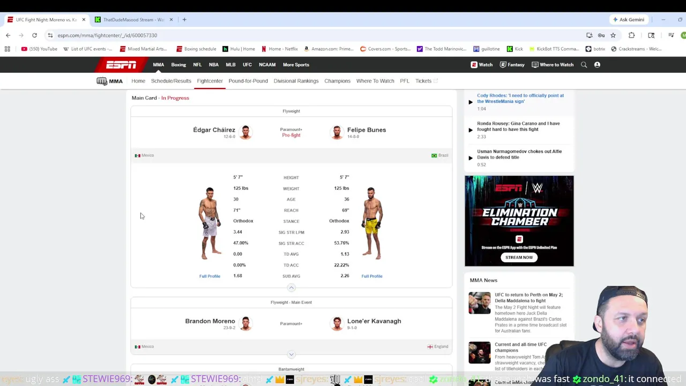Open Édgar Cháirez Full Profile link
Screen dimensions: 686x386
click(210, 276)
